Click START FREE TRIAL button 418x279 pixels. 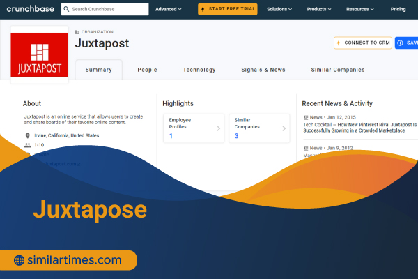pyautogui.click(x=228, y=9)
